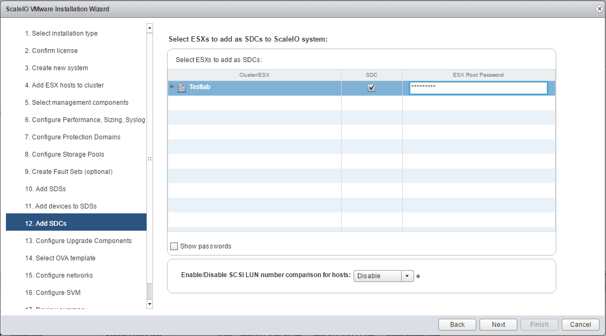Image resolution: width=606 pixels, height=336 pixels.
Task: Open step 8 Configure Storage Pools
Action: [64, 154]
